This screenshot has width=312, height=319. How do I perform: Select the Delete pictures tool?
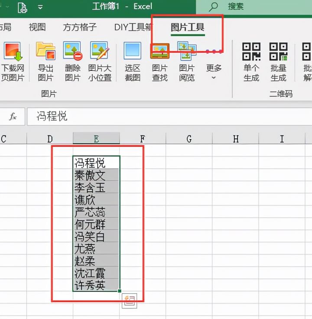tap(73, 62)
